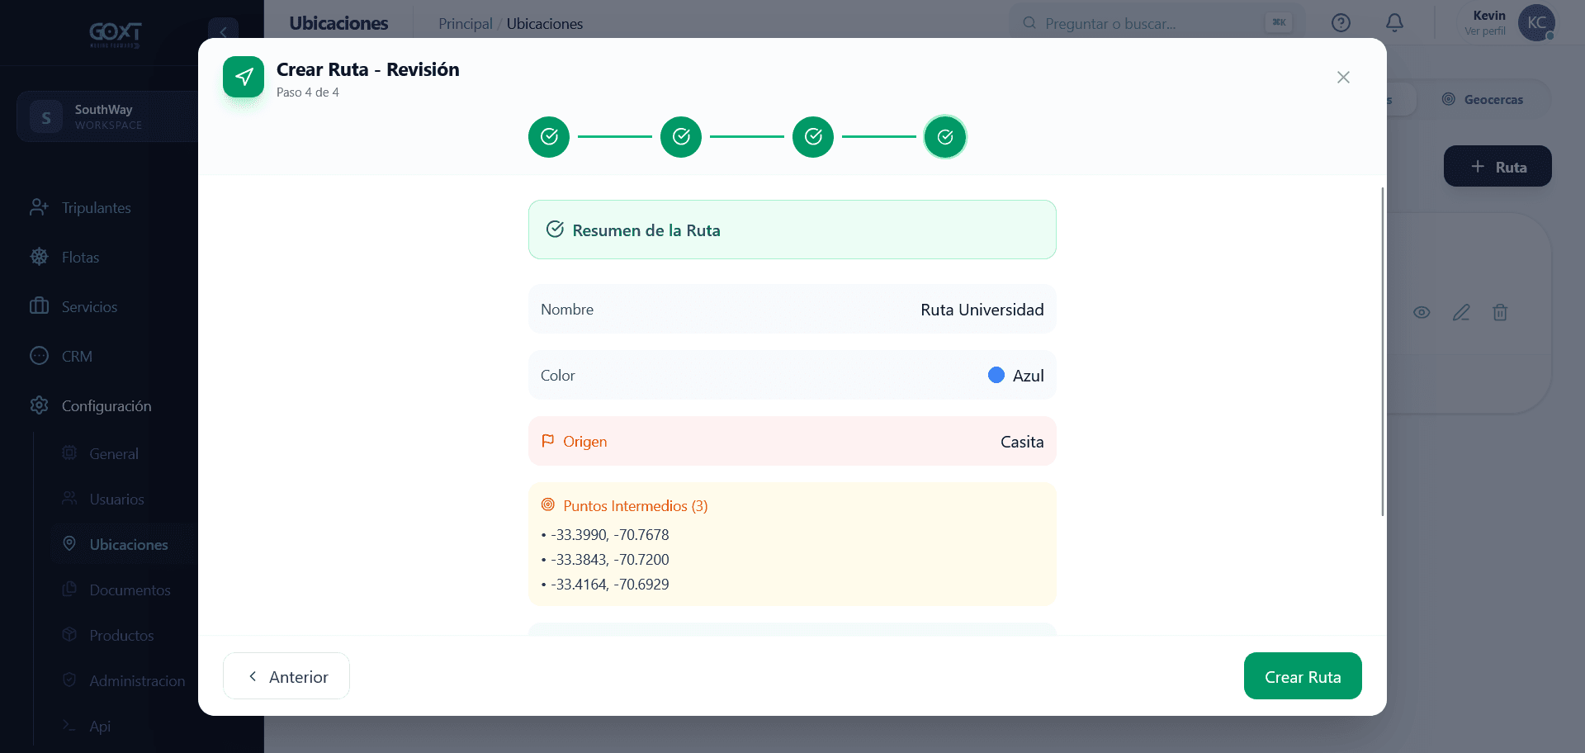The height and width of the screenshot is (753, 1585).
Task: Click the blue Azul color dot
Action: click(996, 375)
